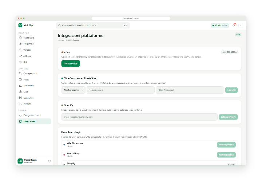Image resolution: width=262 pixels, height=181 pixels.
Task: Open Spese wallet icon
Action: pos(20,79)
